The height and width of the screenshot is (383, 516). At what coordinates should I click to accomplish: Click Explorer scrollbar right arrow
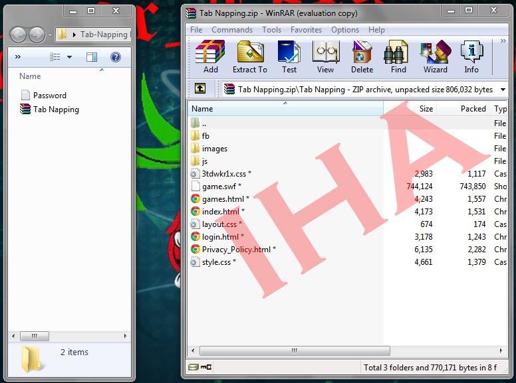[x=126, y=336]
